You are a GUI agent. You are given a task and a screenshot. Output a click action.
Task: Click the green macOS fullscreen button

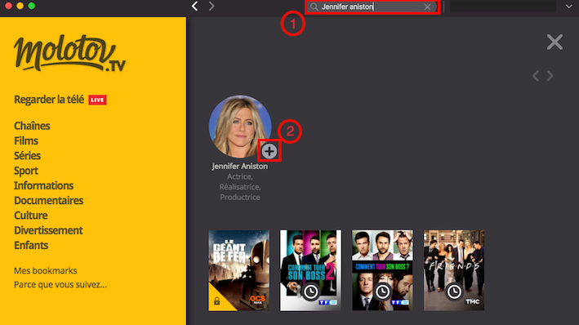tap(32, 6)
